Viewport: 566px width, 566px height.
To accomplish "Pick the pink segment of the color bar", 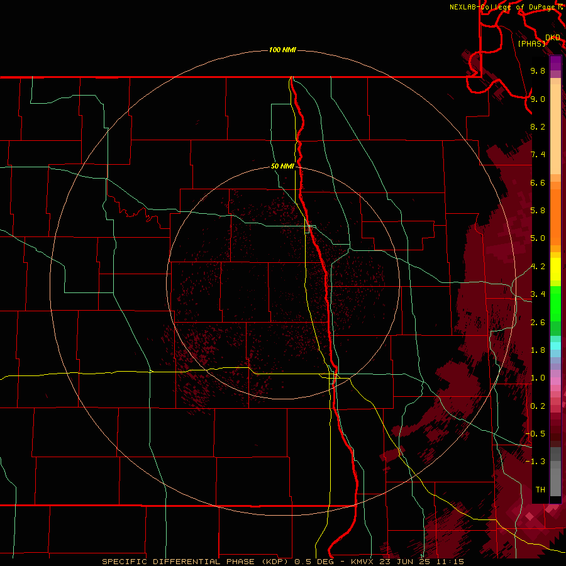I will [555, 381].
